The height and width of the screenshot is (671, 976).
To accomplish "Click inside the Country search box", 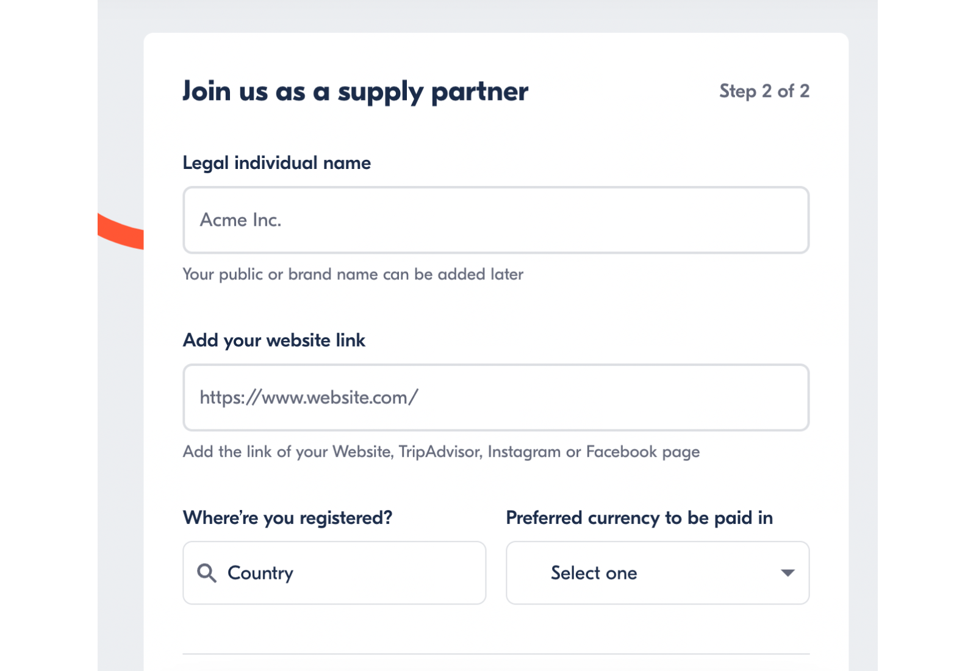I will coord(334,573).
